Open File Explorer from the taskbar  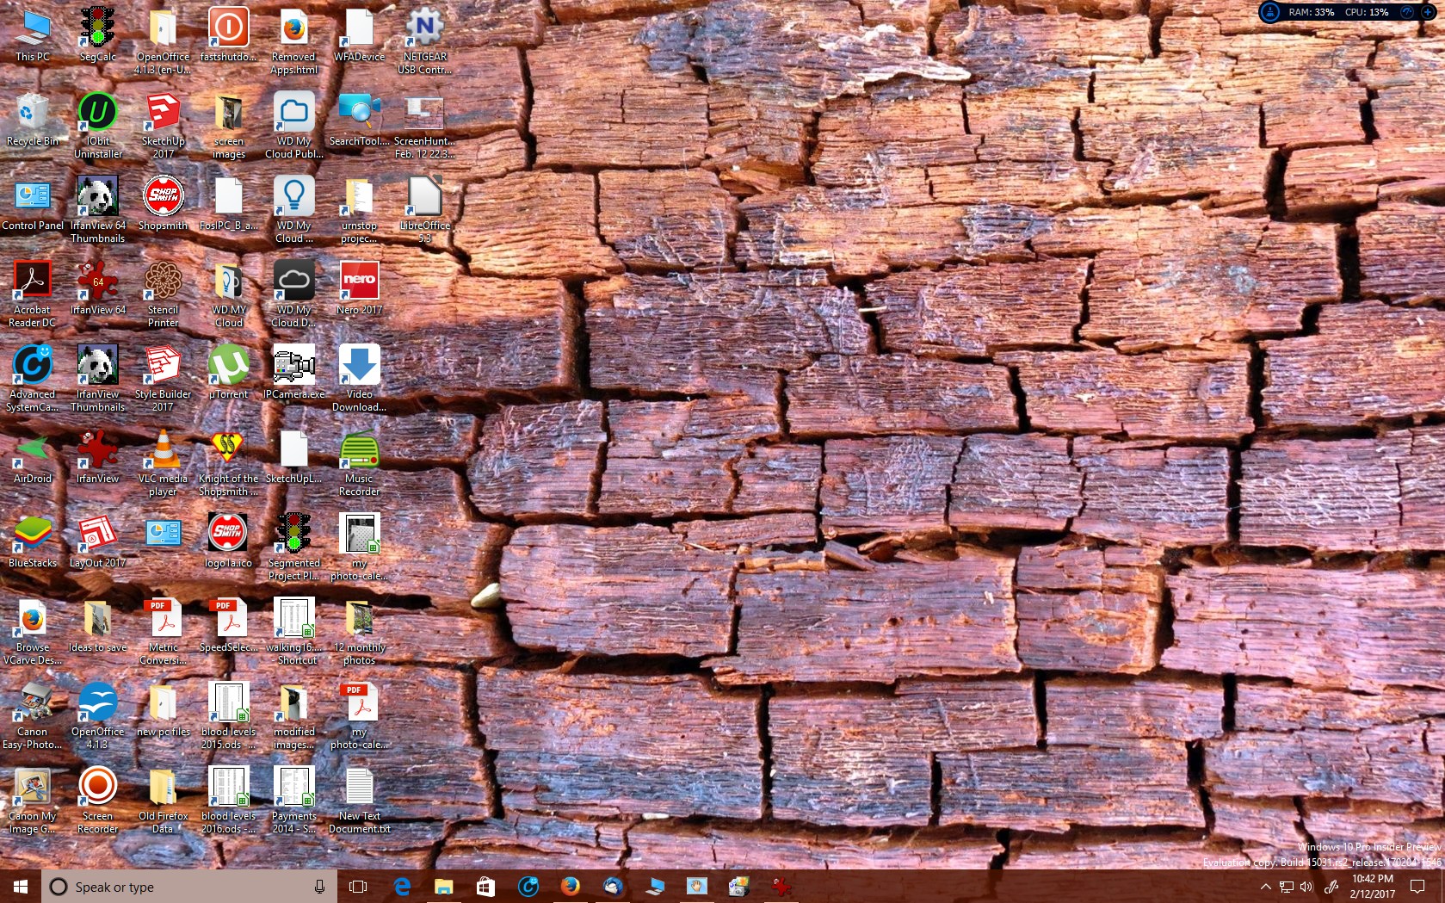pos(443,887)
